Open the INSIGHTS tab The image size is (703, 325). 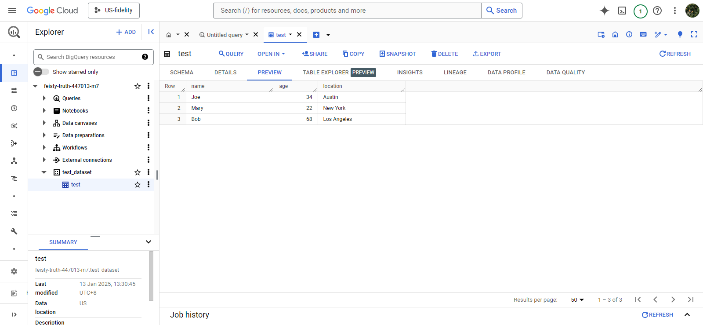pos(410,73)
